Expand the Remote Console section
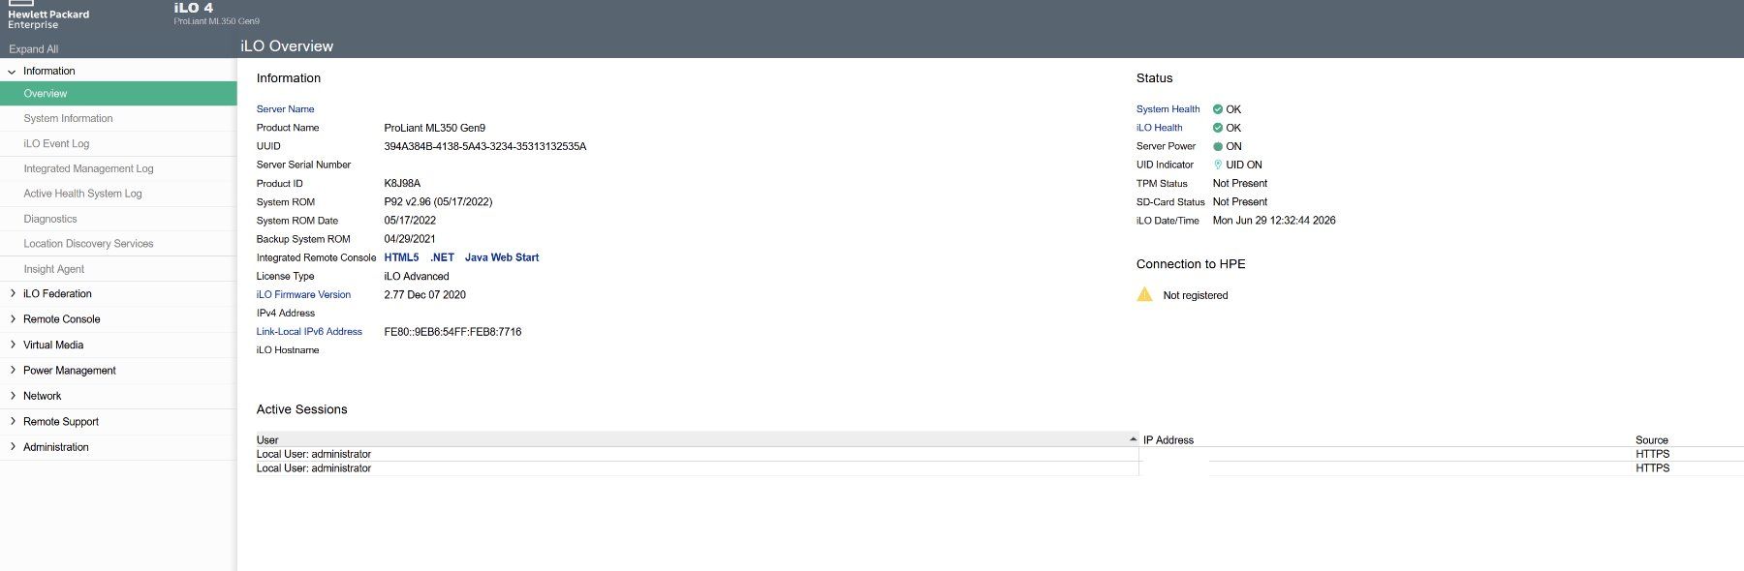Screen dimensions: 1744x571 point(12,318)
